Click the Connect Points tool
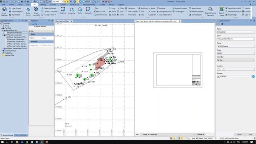This screenshot has width=256, height=144. 100,15
